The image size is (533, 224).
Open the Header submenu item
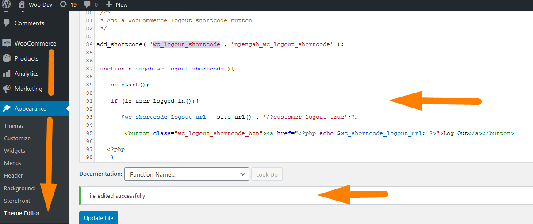pos(14,176)
